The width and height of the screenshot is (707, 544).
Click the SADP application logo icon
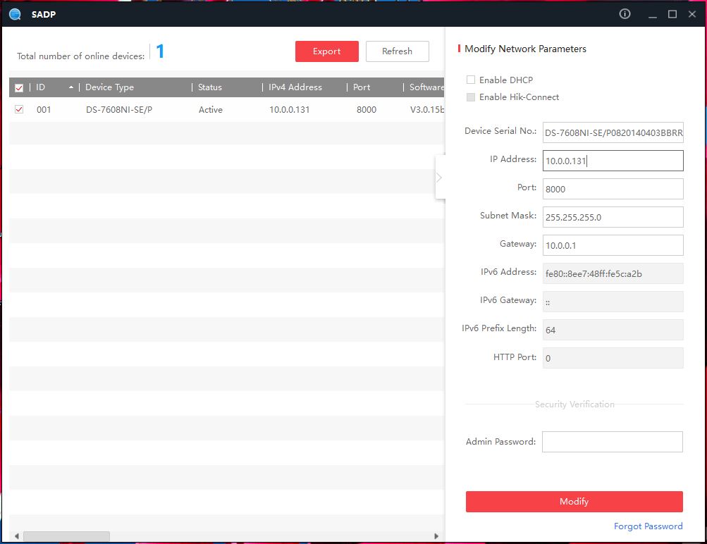pos(15,14)
